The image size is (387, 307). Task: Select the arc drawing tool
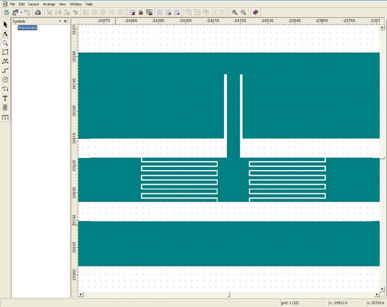point(5,89)
